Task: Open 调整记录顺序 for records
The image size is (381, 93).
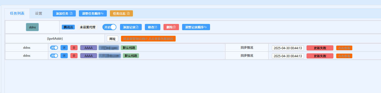Action: click(x=196, y=27)
